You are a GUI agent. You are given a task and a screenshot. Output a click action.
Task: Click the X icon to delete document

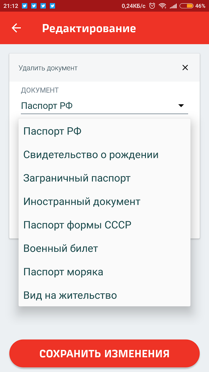(185, 67)
